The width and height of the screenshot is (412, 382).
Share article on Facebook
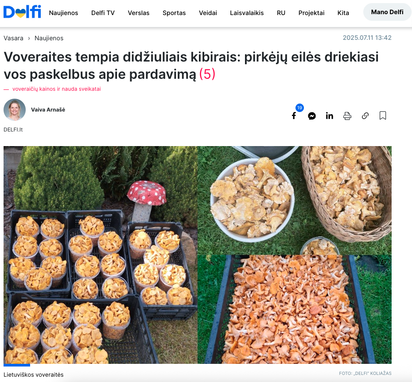coord(294,116)
